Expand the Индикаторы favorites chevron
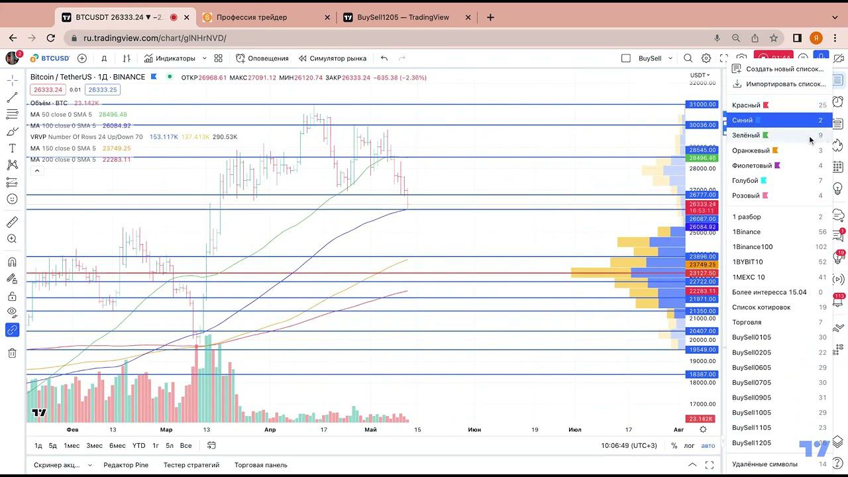 pyautogui.click(x=204, y=58)
